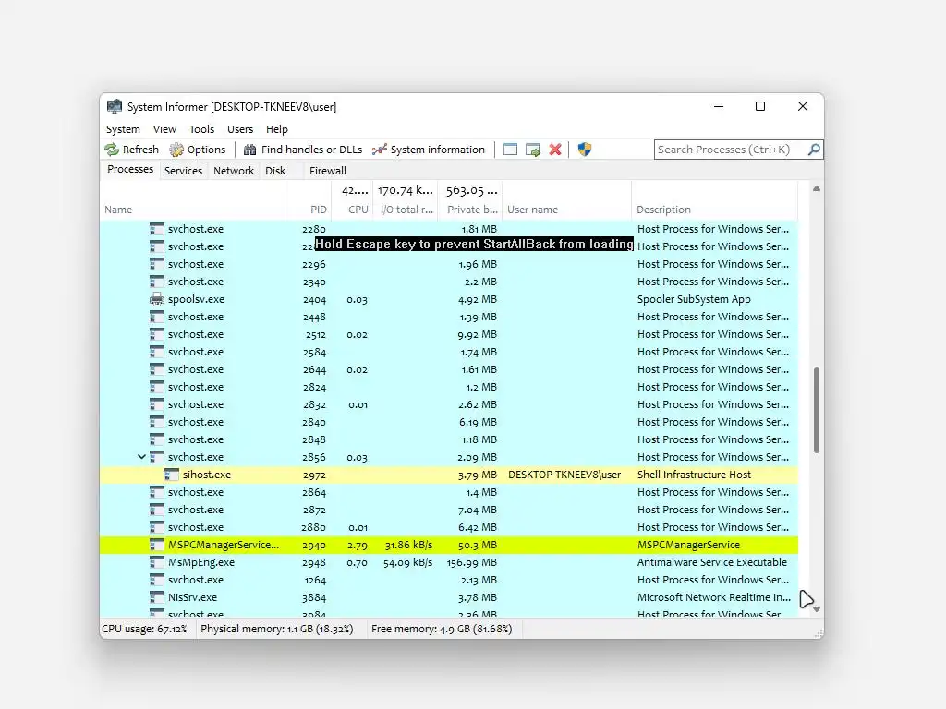Click the NisSrv.exe process icon
This screenshot has height=709, width=946.
click(x=157, y=597)
